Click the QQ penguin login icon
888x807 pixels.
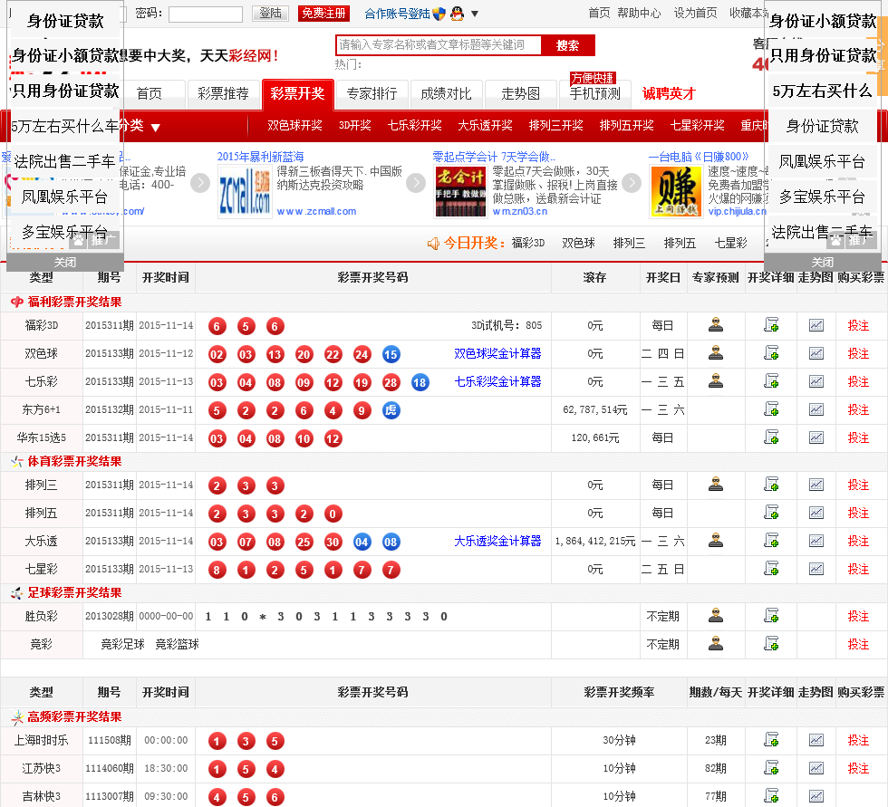(457, 14)
